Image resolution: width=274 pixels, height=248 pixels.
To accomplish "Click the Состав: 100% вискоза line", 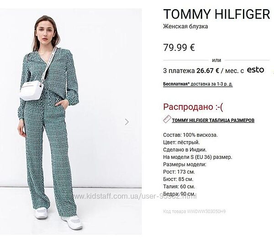I will pyautogui.click(x=190, y=135).
